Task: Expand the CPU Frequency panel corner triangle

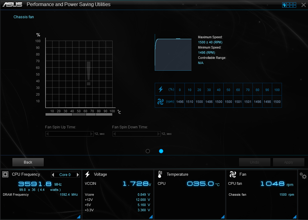Action: [79, 216]
